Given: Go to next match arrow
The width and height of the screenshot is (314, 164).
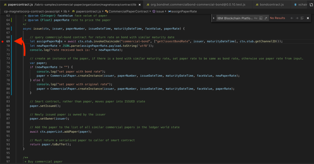Looking at the screenshot, I should pyautogui.click(x=297, y=18).
